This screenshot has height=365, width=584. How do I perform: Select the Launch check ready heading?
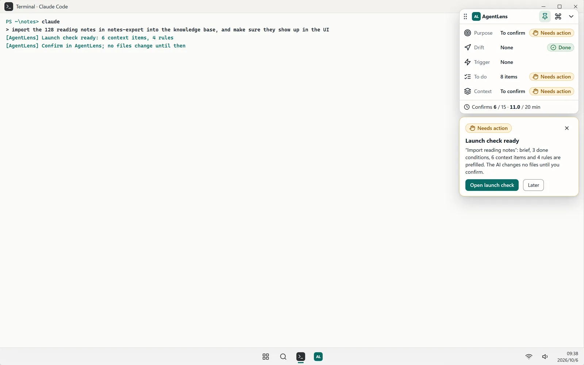(492, 141)
